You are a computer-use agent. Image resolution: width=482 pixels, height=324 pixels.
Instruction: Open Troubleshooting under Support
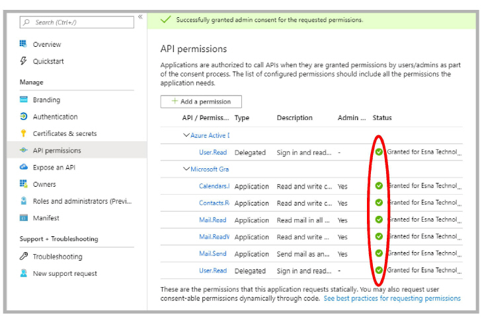pyautogui.click(x=58, y=256)
